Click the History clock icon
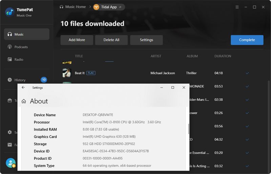 click(10, 80)
